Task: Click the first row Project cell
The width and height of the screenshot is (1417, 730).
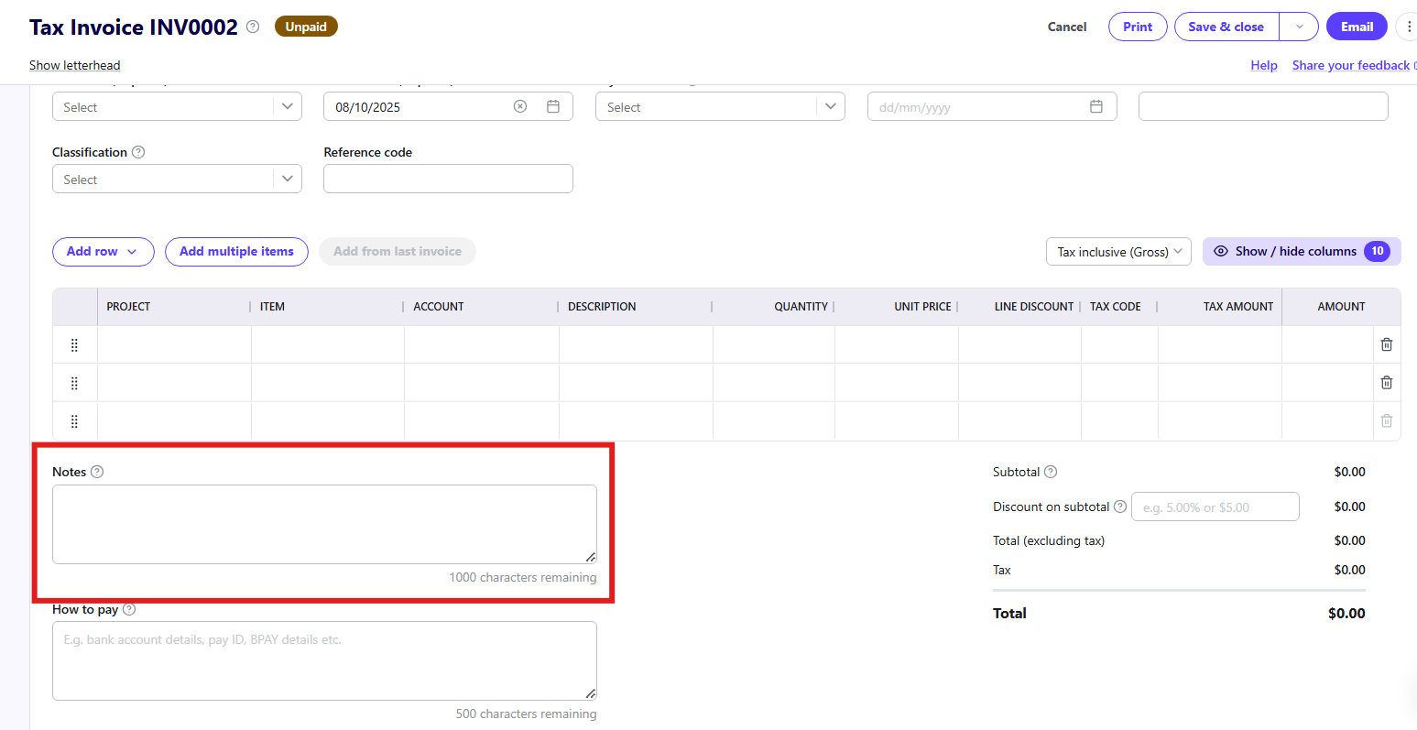Action: pyautogui.click(x=174, y=344)
